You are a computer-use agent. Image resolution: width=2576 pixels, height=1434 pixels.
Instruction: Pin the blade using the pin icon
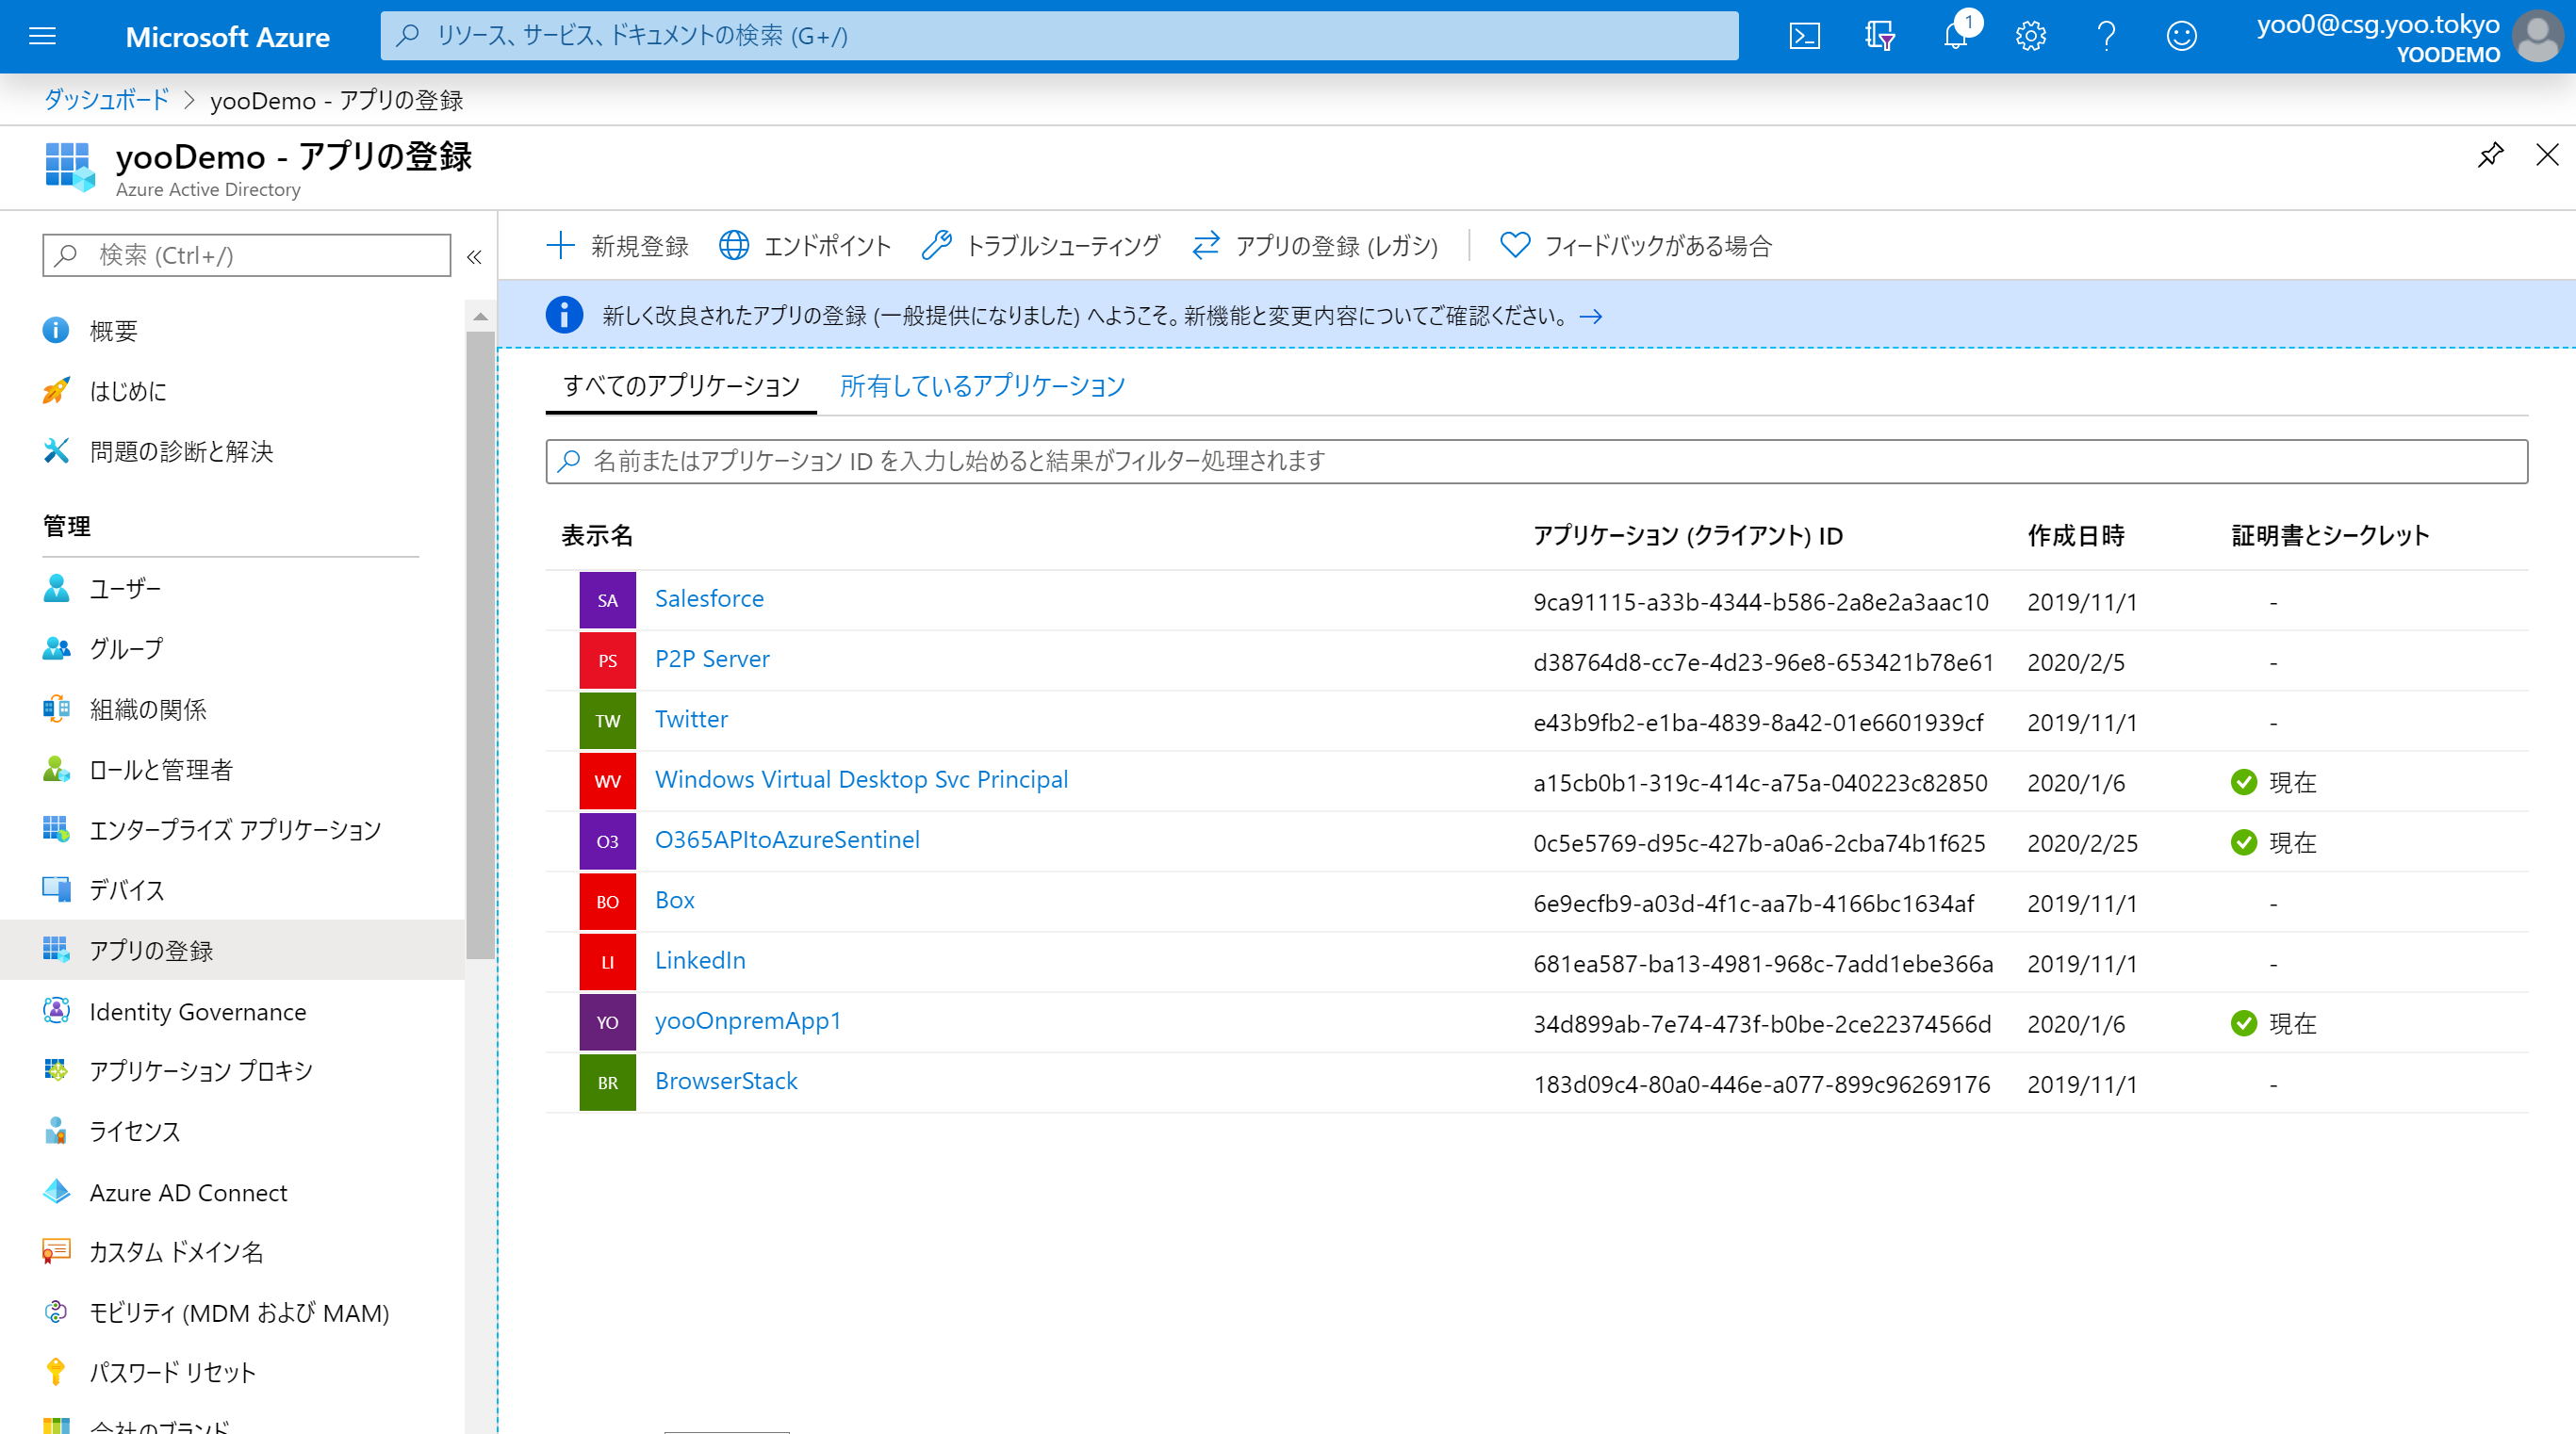pos(2489,155)
